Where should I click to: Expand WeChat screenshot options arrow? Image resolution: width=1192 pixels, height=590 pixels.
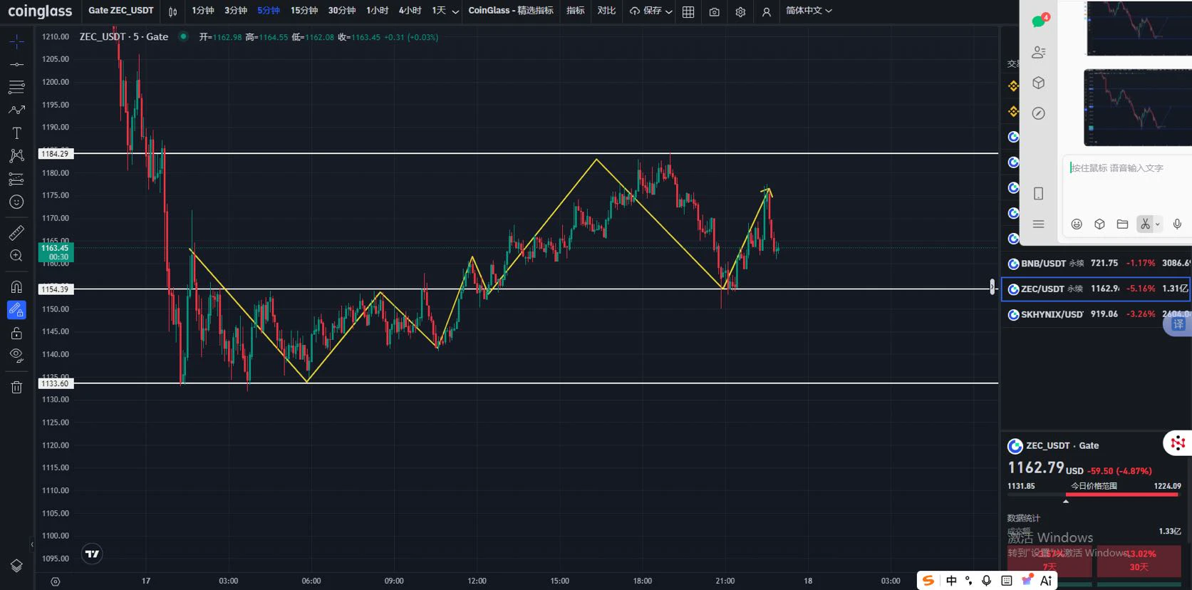(x=1157, y=224)
